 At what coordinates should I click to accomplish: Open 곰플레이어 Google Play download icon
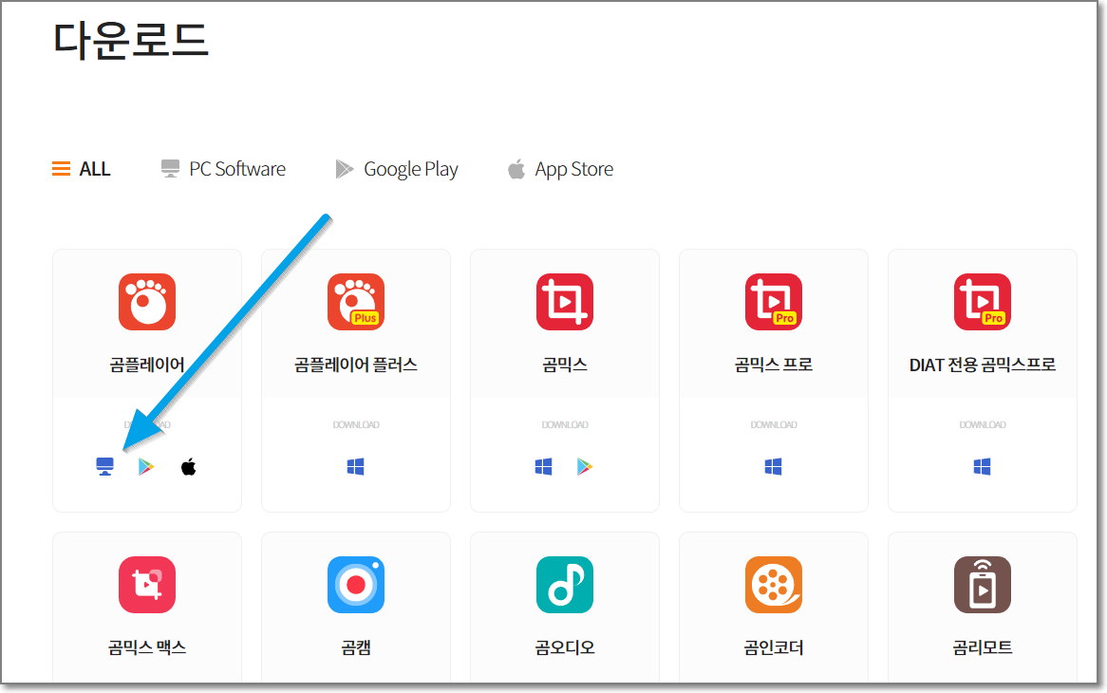click(x=146, y=466)
